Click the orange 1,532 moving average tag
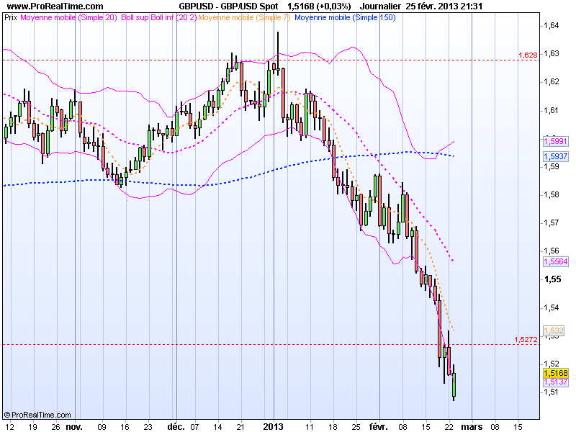 click(554, 330)
